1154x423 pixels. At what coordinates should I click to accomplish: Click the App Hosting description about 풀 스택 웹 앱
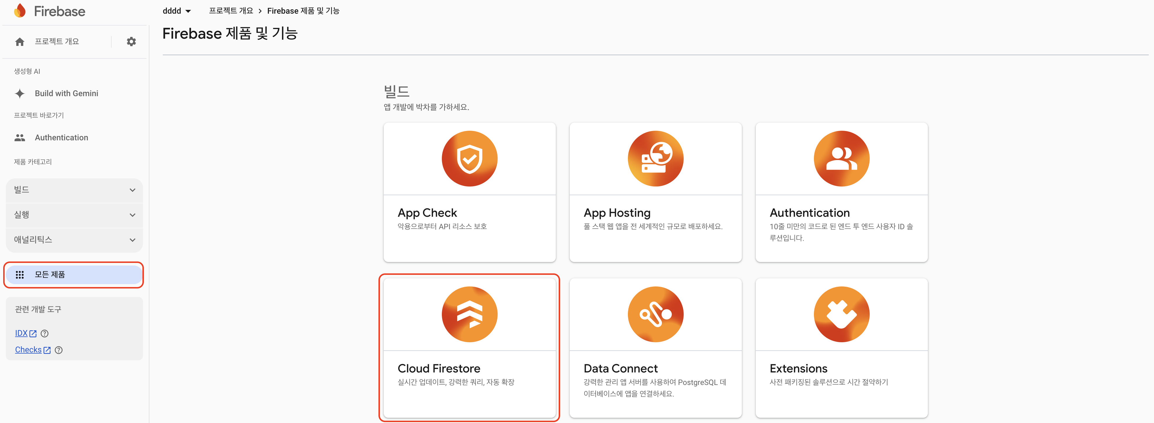[653, 227]
